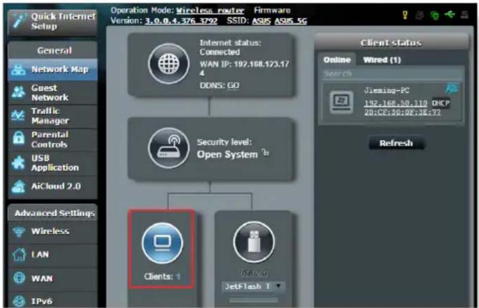479x308 pixels.
Task: Click the Refresh button
Action: (396, 143)
